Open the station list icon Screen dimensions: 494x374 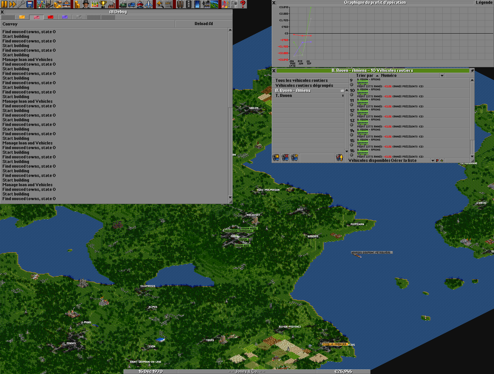pos(66,4)
